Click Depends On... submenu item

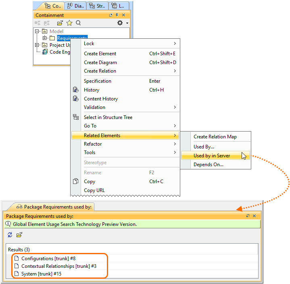pyautogui.click(x=216, y=165)
